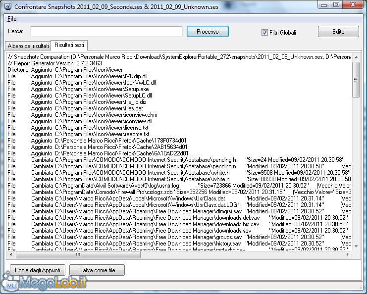Click the COMODO database\pending.h line
Viewport: 367px width, 294px height.
coord(176,160)
